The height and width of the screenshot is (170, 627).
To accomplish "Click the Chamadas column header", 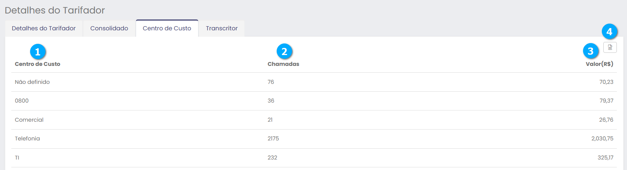I will pyautogui.click(x=283, y=64).
